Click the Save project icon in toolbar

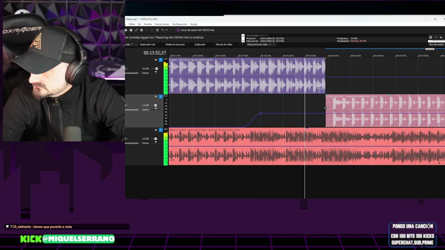(x=131, y=30)
